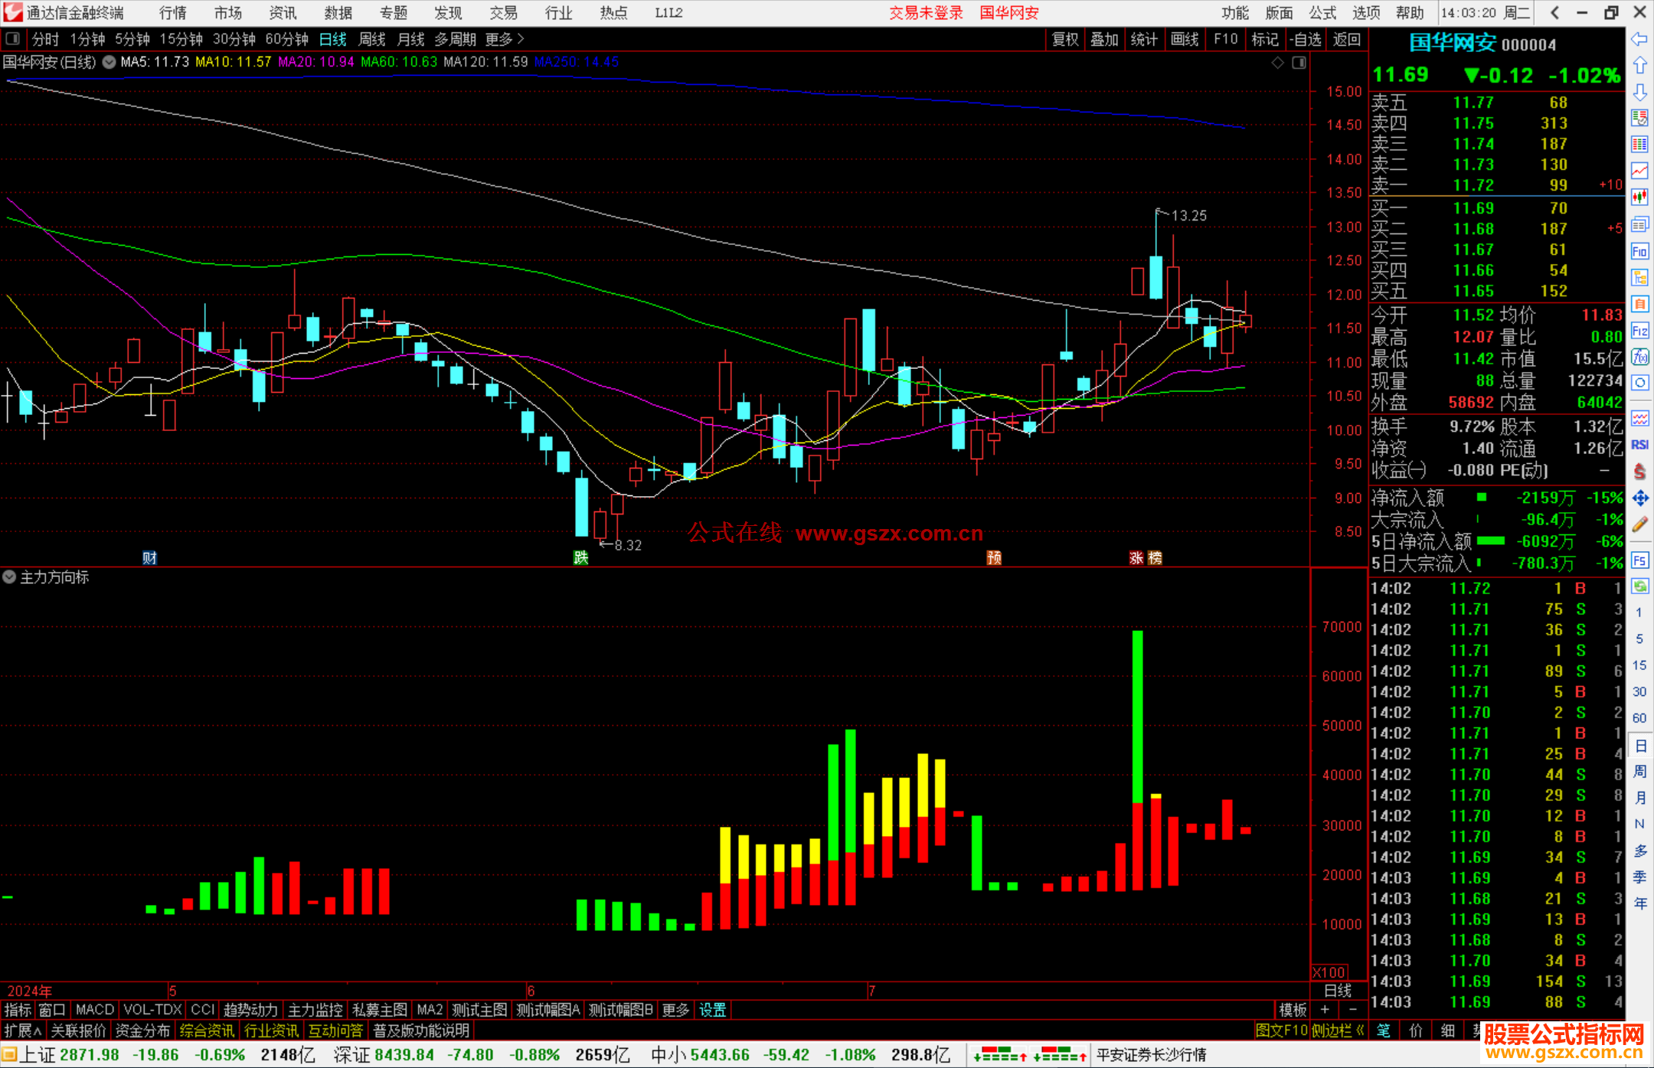Click the plus zoom button beside 模板
The height and width of the screenshot is (1068, 1654).
[x=1325, y=1010]
